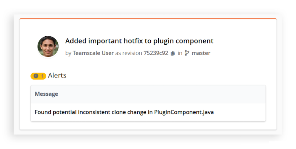296x149 pixels.
Task: Open the inconsistent clone change alert row
Action: pyautogui.click(x=124, y=112)
